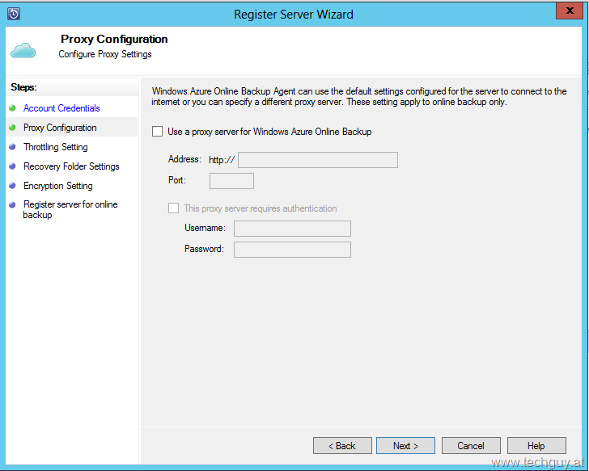Click the Username input field
589x471 pixels.
pyautogui.click(x=292, y=229)
